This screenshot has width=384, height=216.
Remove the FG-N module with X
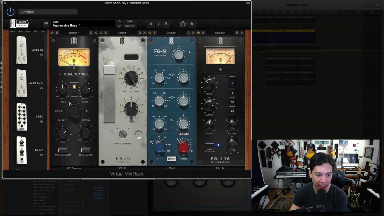click(193, 33)
